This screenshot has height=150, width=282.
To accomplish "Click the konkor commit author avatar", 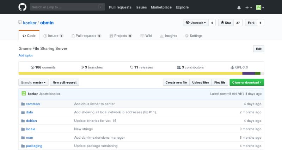I will (x=24, y=93).
